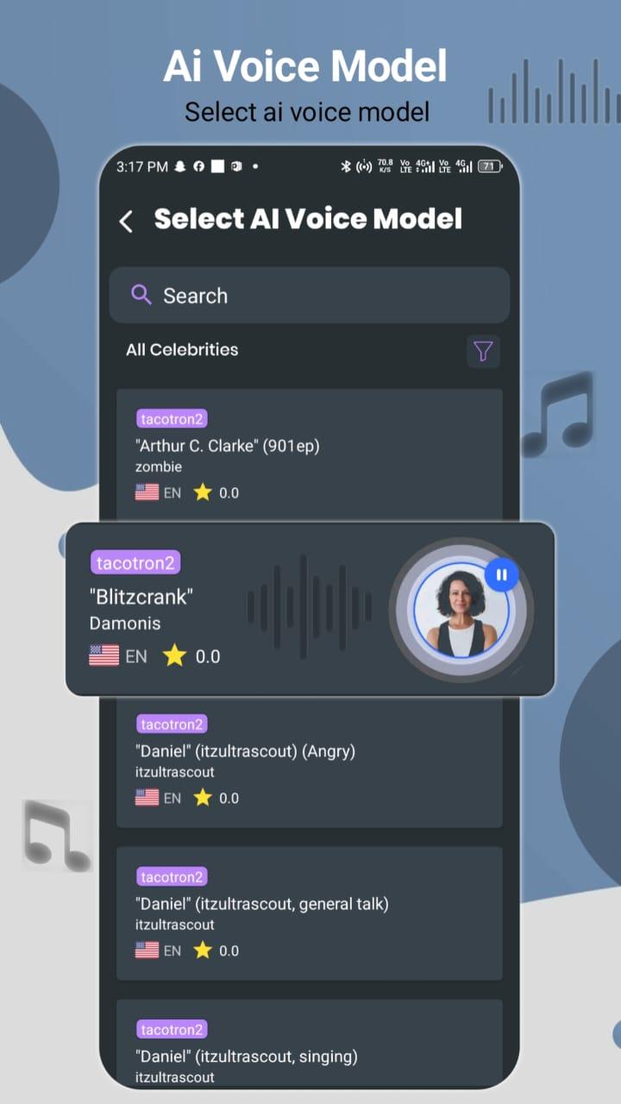Tap the tacotron2 tag on Arthur C. Clarke card
The width and height of the screenshot is (621, 1104).
coord(172,419)
